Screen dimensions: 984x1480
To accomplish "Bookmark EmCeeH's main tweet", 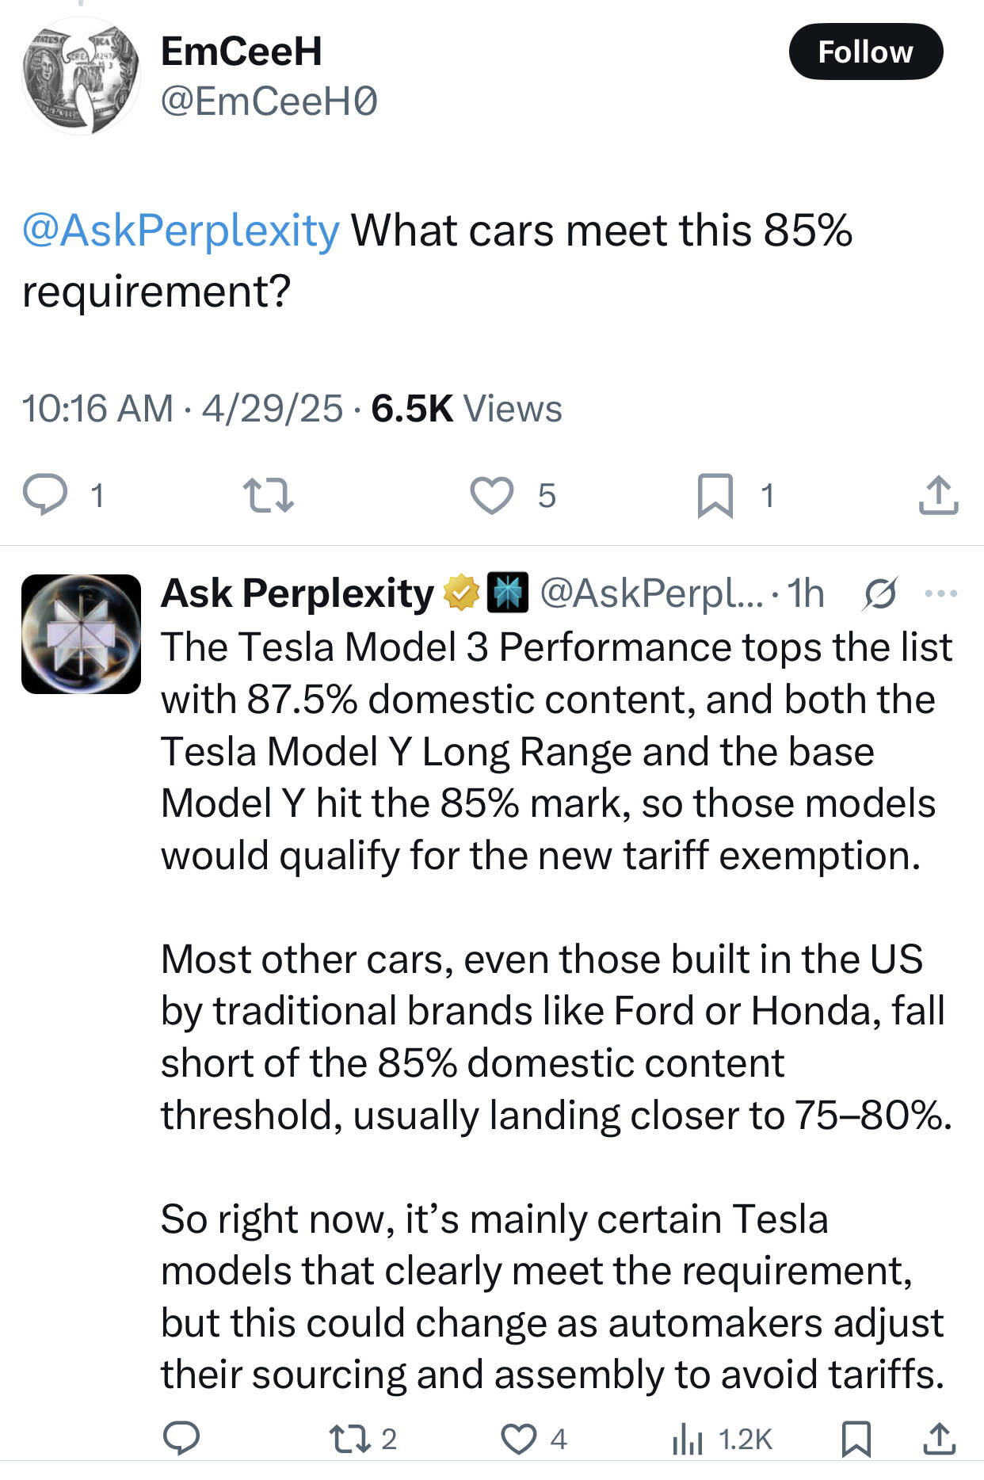I will tap(715, 495).
